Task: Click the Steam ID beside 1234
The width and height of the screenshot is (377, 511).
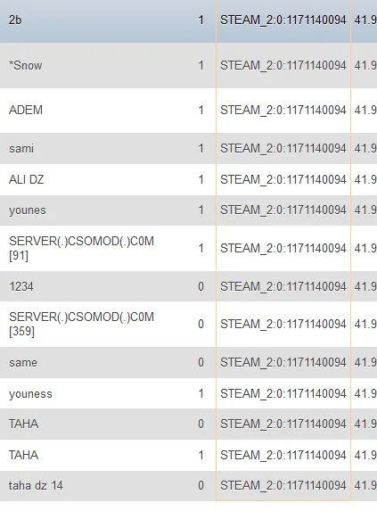Action: tap(283, 287)
